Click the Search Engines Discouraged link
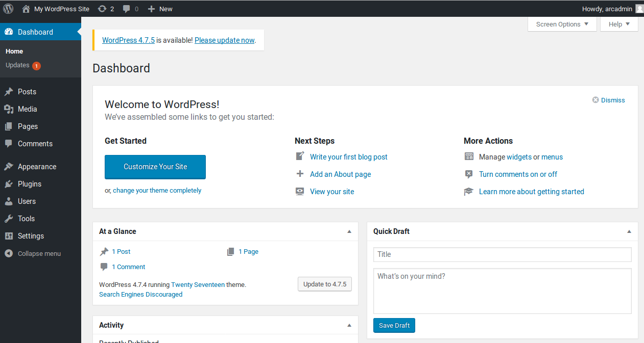Viewport: 644px width, 343px height. [x=141, y=295]
